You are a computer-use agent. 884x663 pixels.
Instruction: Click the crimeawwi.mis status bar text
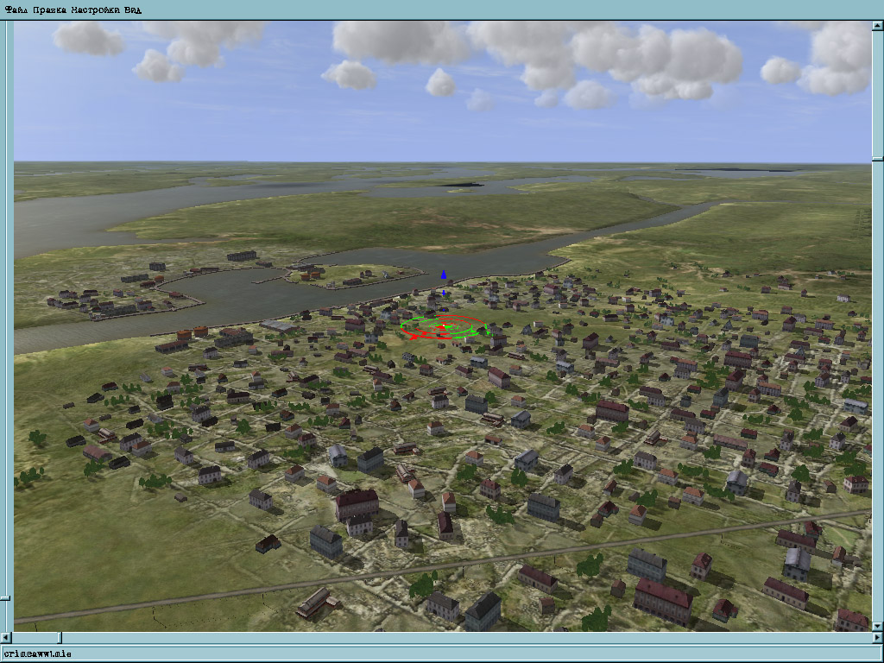tap(37, 654)
